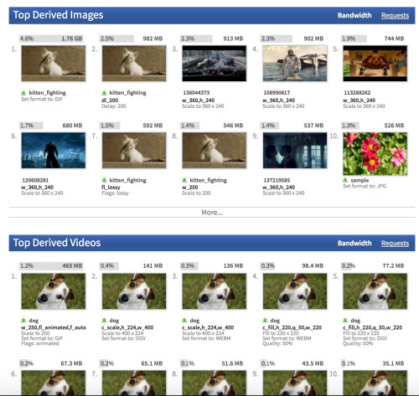Open astronaut thumbnail for image 108990817
This screenshot has width=419, height=396.
(x=295, y=64)
